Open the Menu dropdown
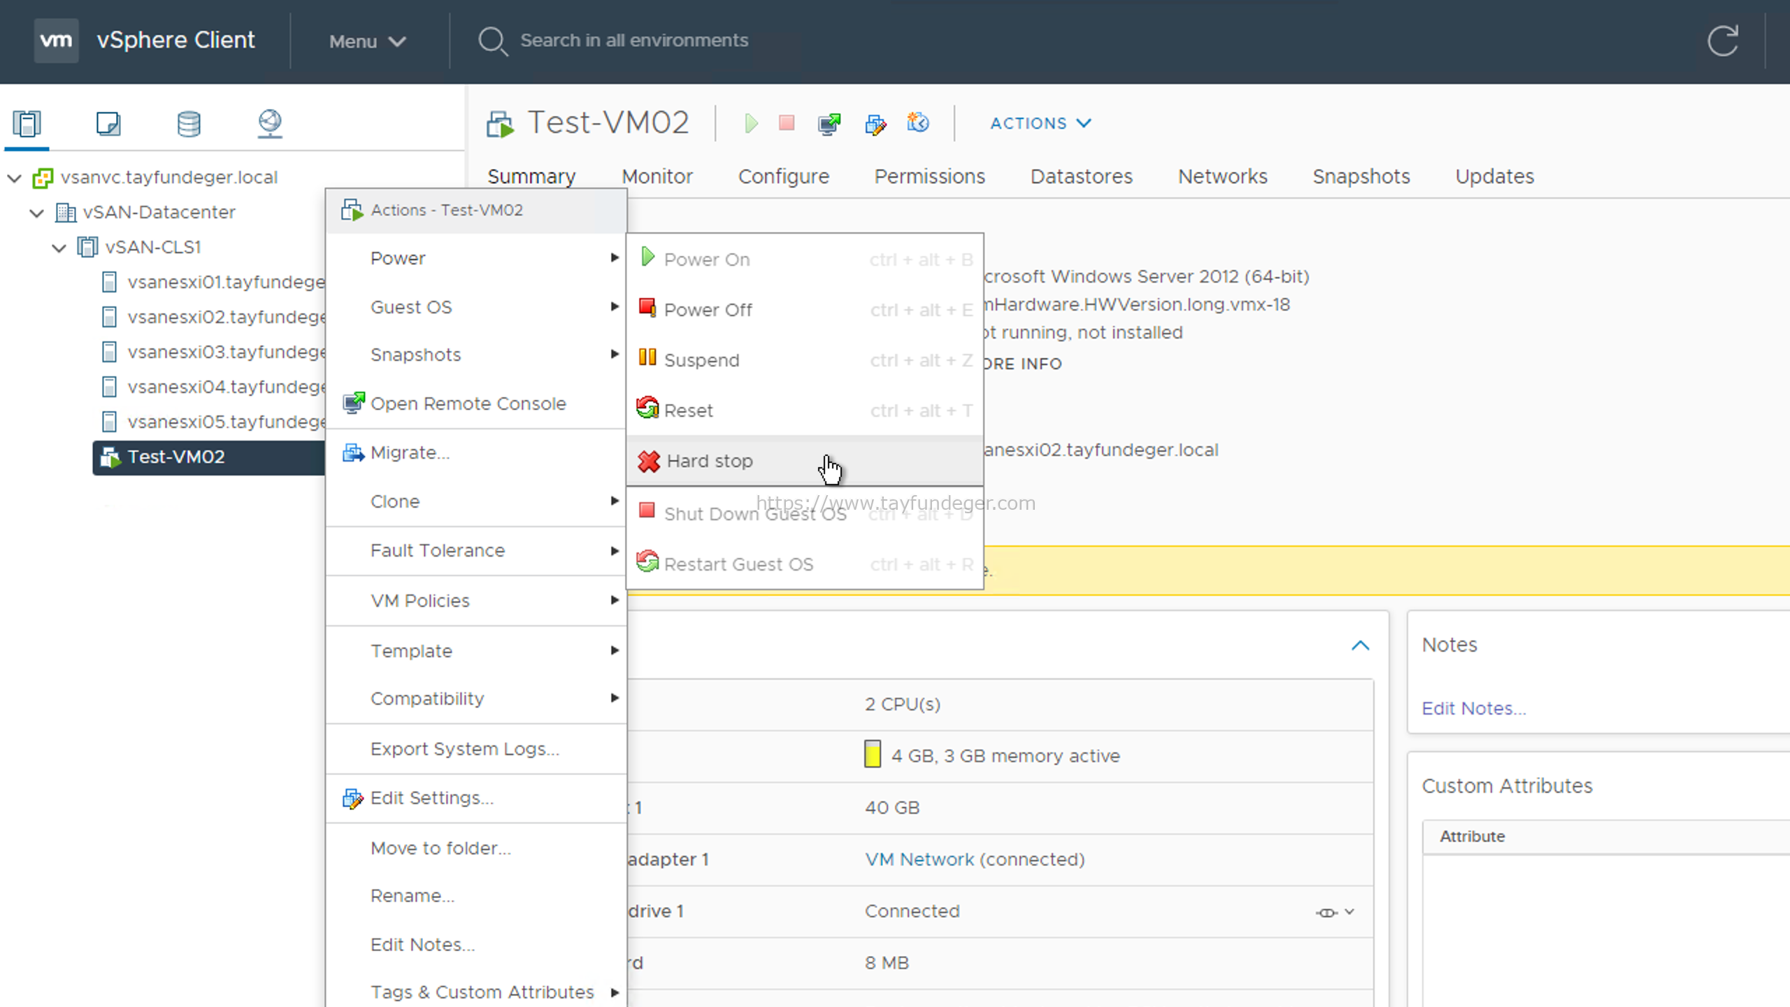Viewport: 1790px width, 1007px height. click(x=367, y=41)
